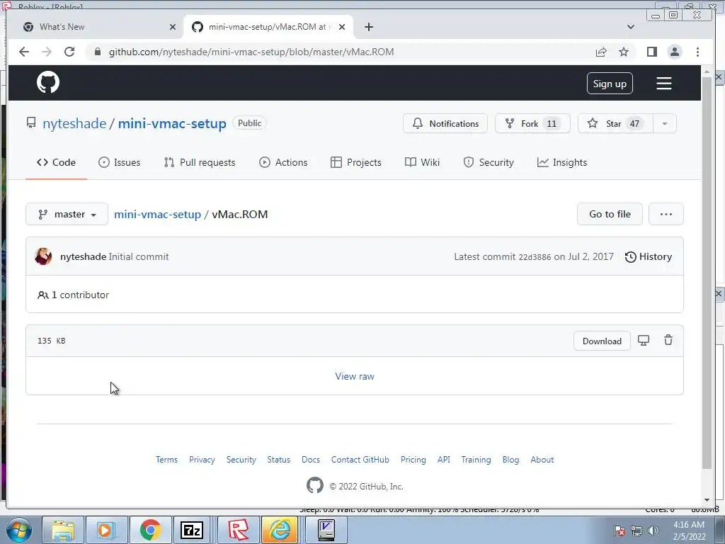This screenshot has height=544, width=725.
Task: Open the commit History link
Action: click(649, 256)
